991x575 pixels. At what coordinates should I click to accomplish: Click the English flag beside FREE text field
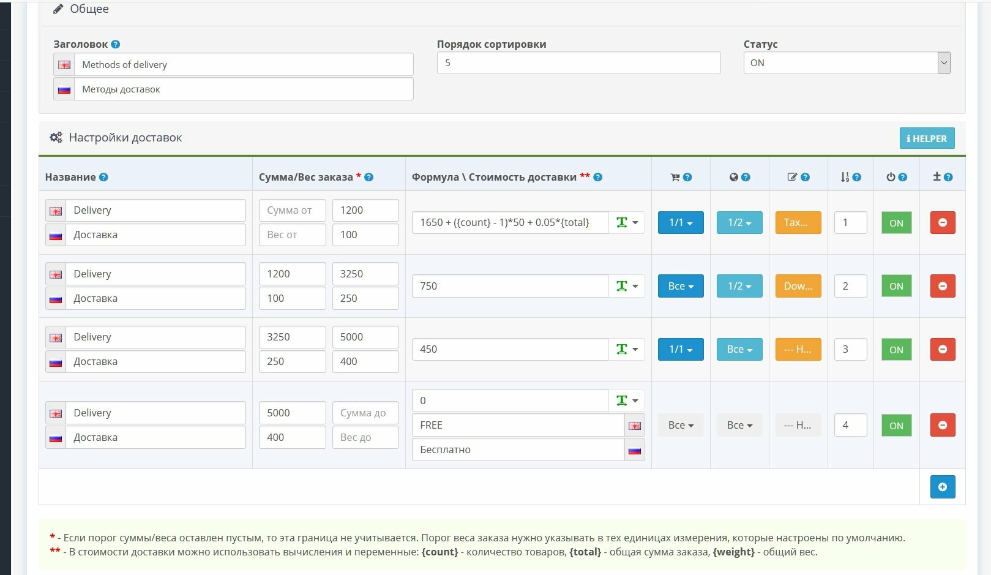635,426
